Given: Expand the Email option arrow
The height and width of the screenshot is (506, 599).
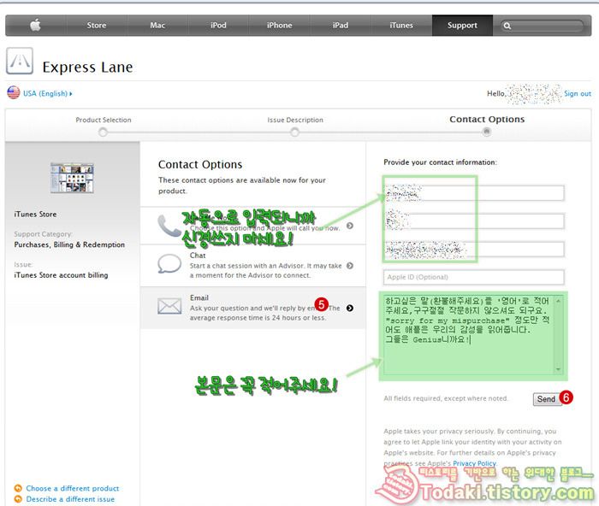Looking at the screenshot, I should point(349,308).
